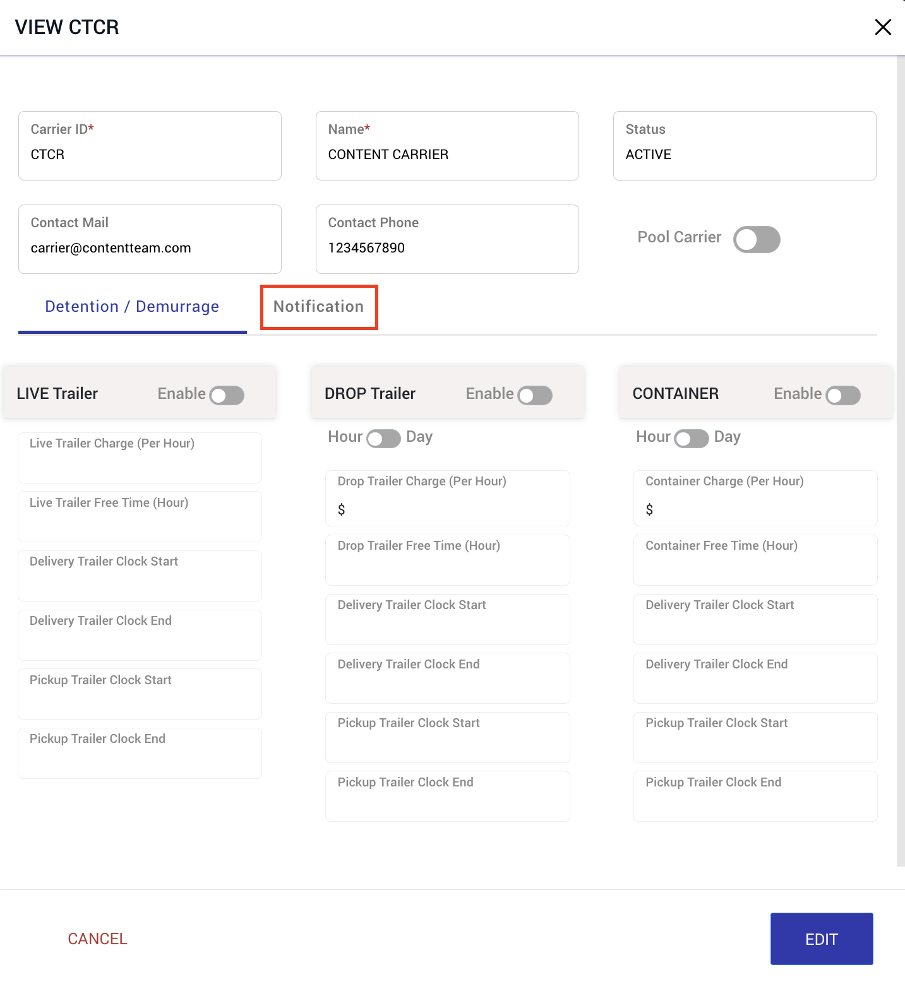This screenshot has height=984, width=905.
Task: Enable the CONTAINER section
Action: [842, 395]
